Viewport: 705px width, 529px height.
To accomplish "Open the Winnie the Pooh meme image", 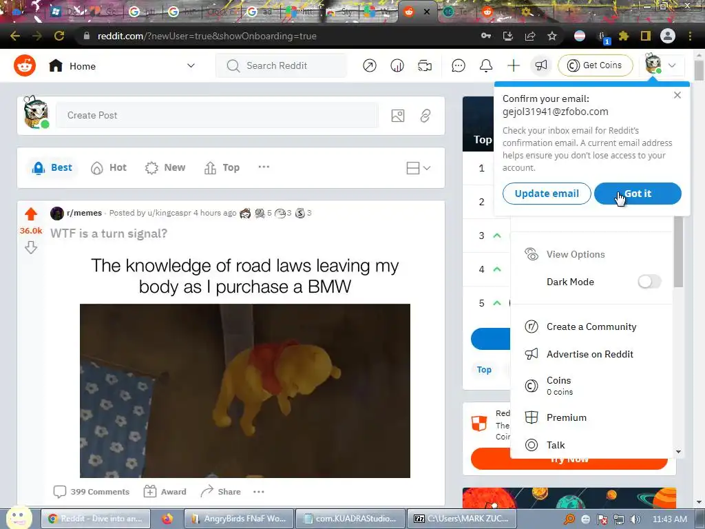I will click(245, 391).
